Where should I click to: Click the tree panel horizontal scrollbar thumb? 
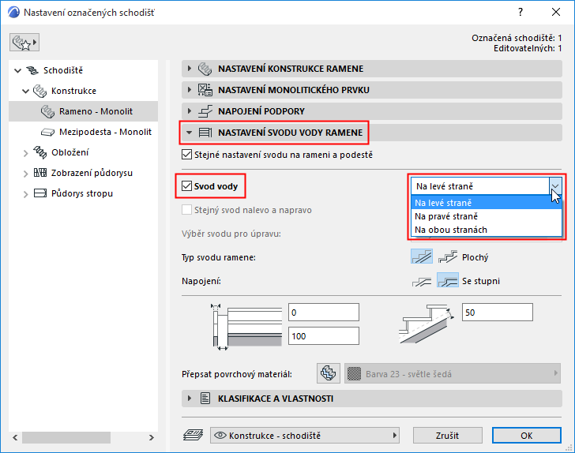coord(66,437)
